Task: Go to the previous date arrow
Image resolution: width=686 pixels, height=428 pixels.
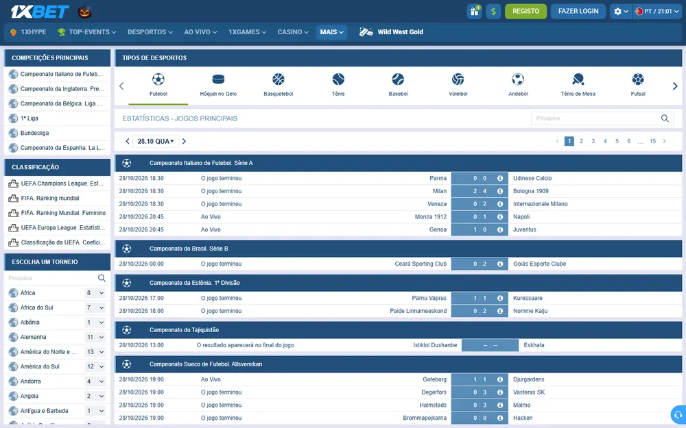Action: (x=128, y=141)
